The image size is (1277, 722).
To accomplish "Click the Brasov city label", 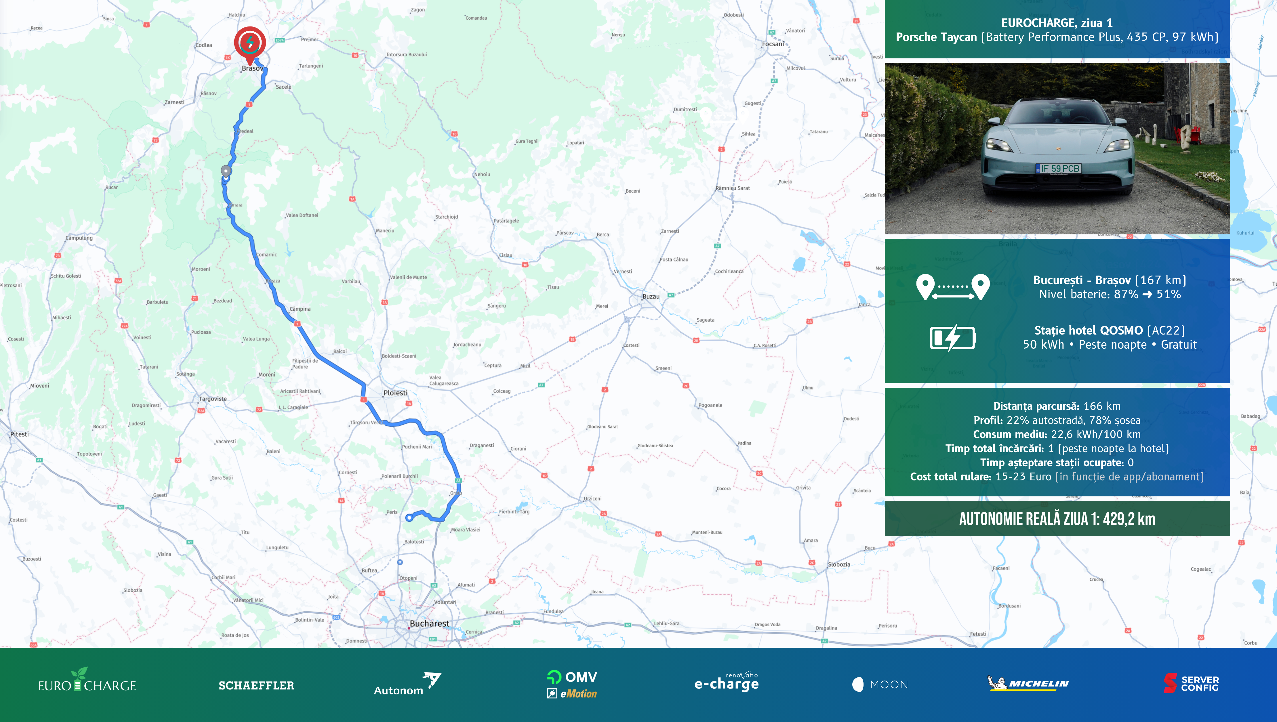I will point(252,68).
